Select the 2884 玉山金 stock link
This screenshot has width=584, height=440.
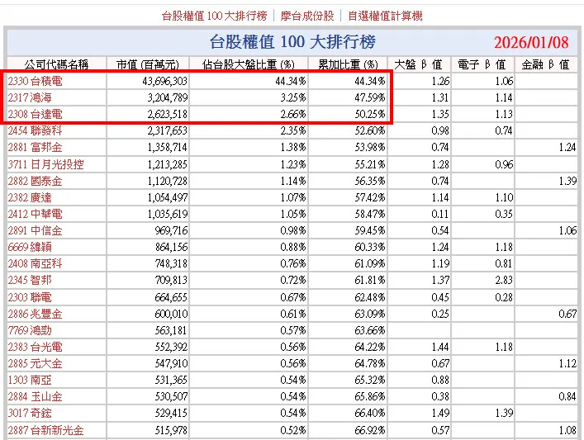pyautogui.click(x=35, y=396)
